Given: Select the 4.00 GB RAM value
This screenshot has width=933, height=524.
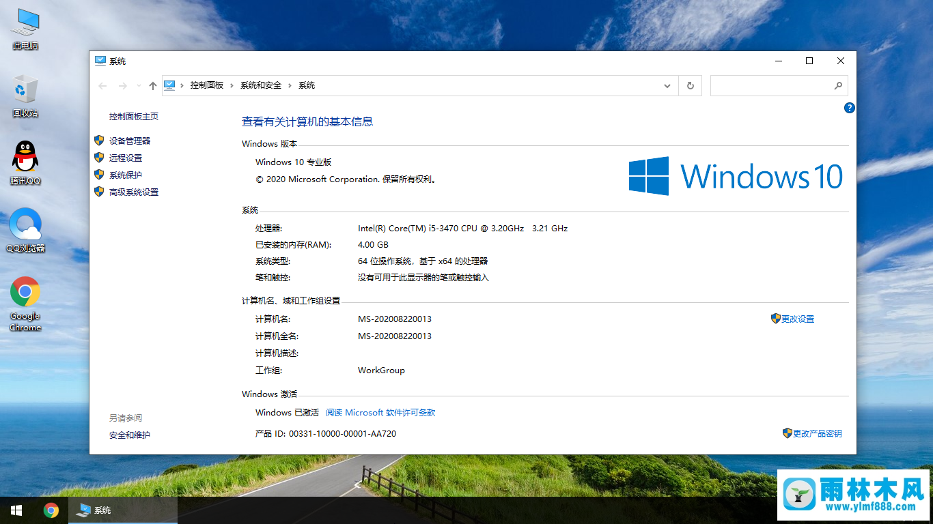Looking at the screenshot, I should [373, 245].
